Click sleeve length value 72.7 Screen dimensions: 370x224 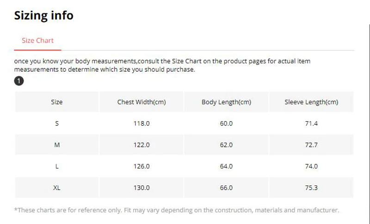click(x=311, y=145)
